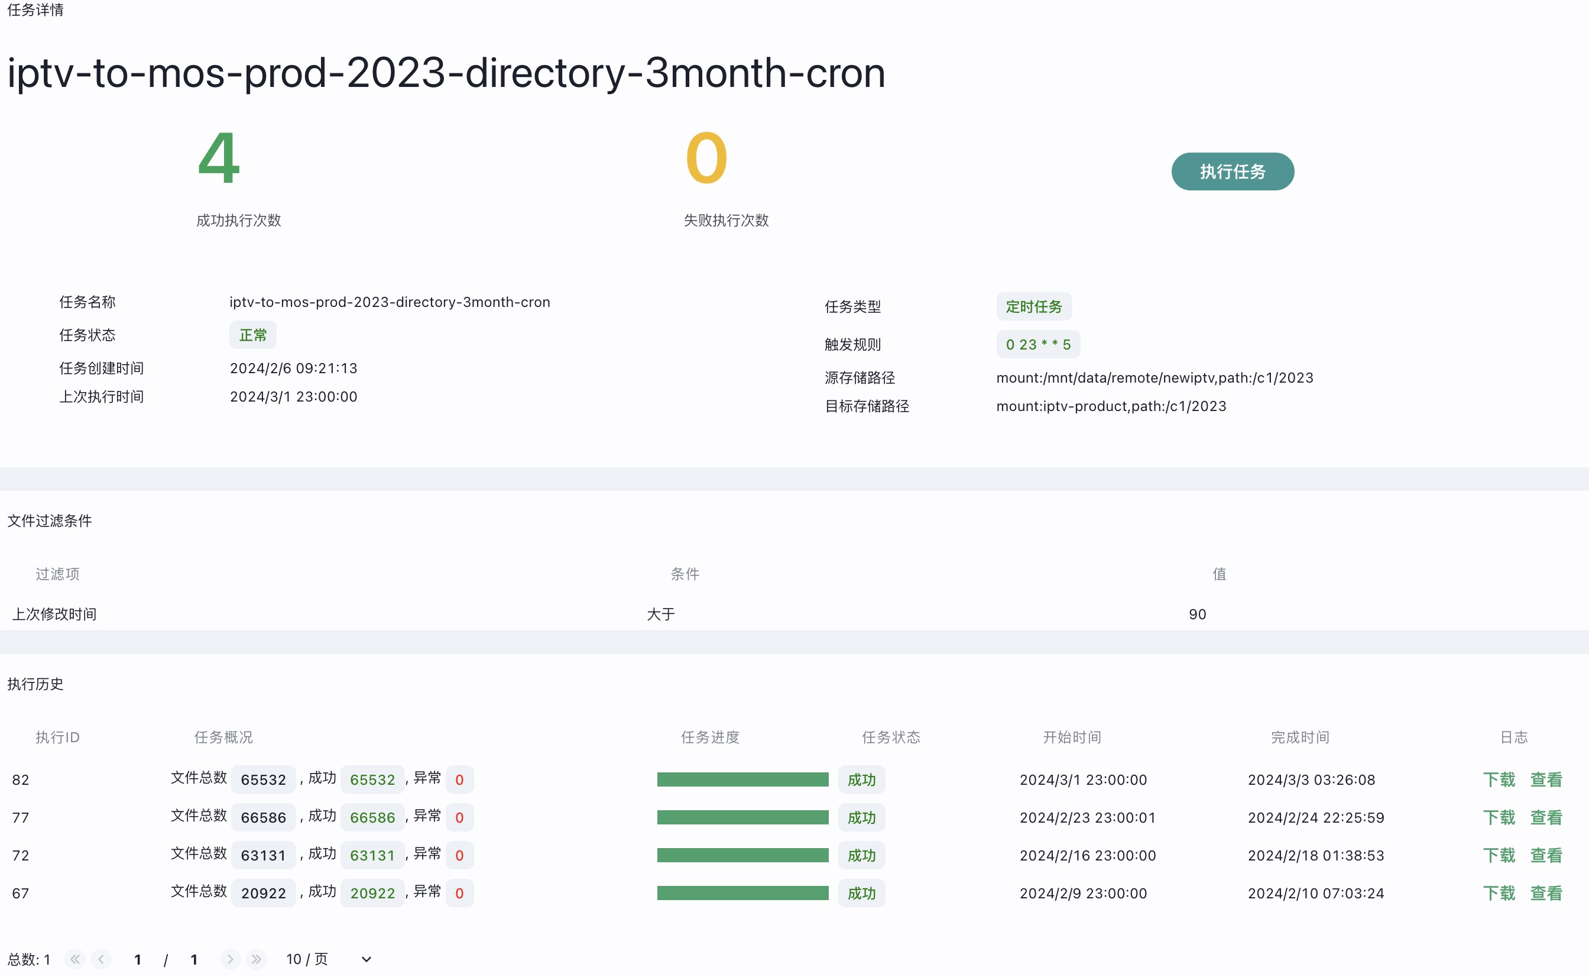Click the 定时任务 task type tag
Screen dimensions: 1589x977
1034,306
